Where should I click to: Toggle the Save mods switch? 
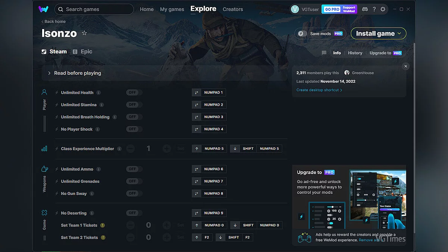302,34
